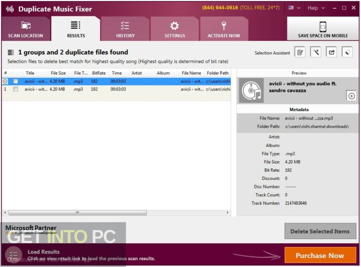Screen dimensions: 361x267
Task: Click 00:03:03 time in group 1 row
Action: click(118, 89)
